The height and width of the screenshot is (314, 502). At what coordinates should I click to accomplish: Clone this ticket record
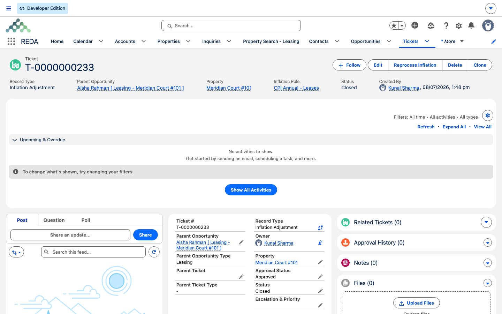[480, 65]
